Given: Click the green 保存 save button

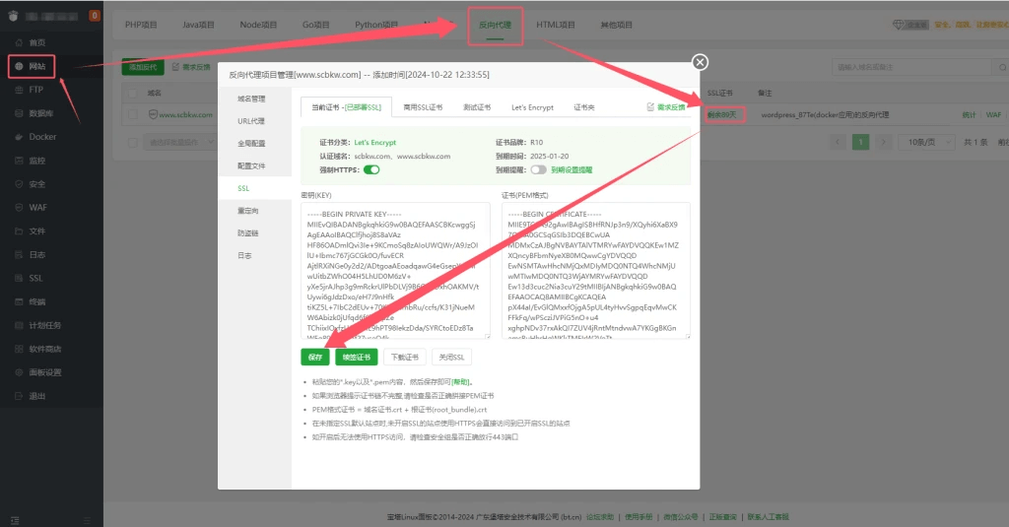Looking at the screenshot, I should (x=315, y=358).
